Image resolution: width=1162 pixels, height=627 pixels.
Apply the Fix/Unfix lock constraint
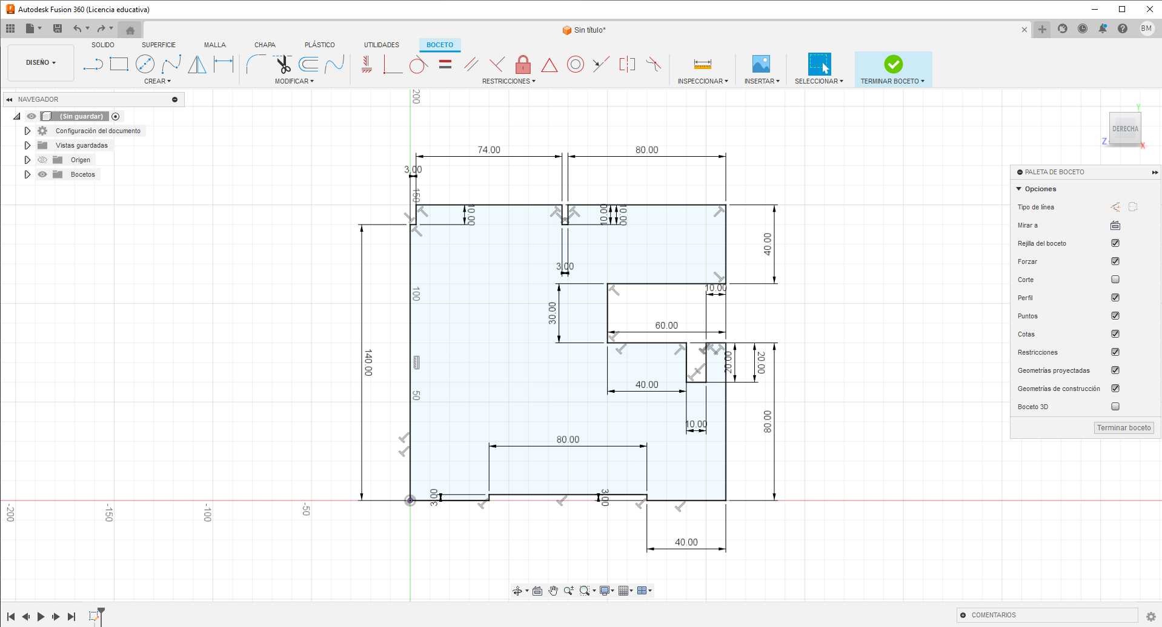[523, 64]
